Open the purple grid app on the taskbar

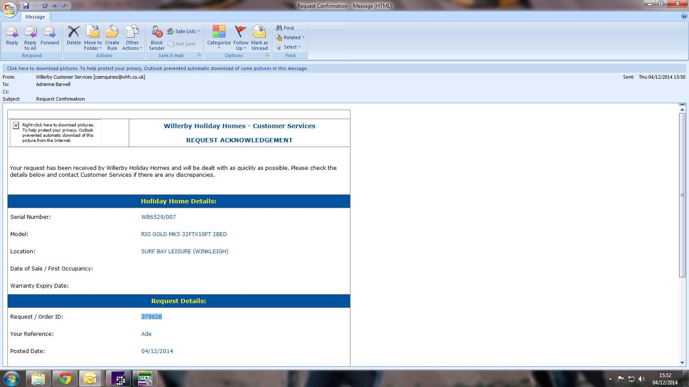click(118, 378)
